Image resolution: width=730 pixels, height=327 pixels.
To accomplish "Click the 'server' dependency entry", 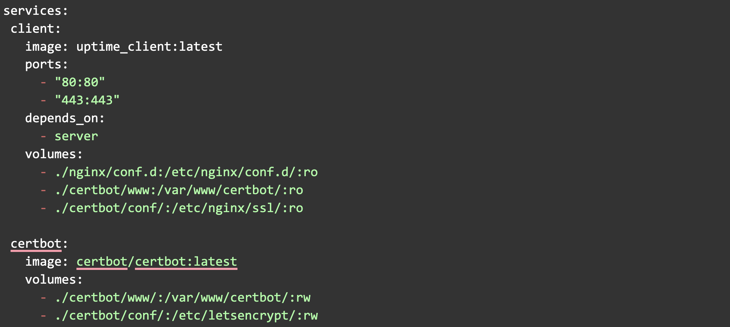I will (76, 136).
